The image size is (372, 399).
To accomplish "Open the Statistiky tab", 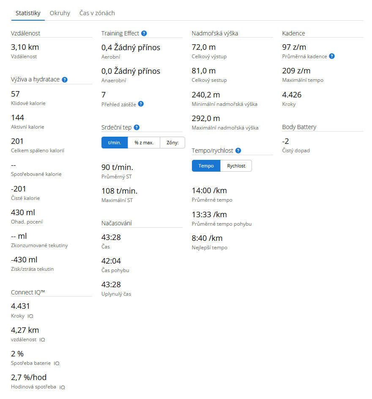I will click(28, 13).
